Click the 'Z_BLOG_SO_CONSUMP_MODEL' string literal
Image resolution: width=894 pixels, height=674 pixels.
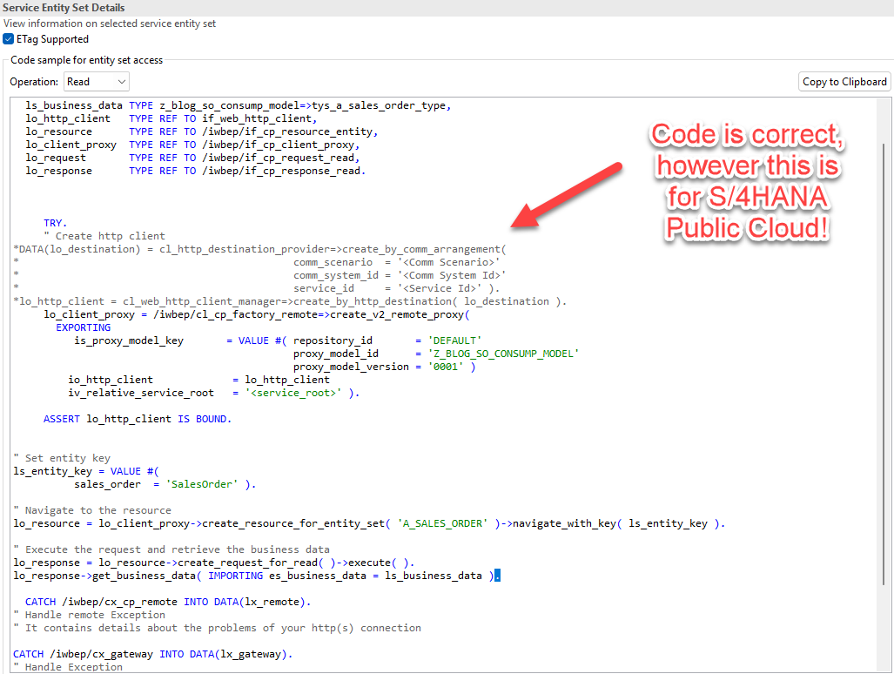(x=503, y=354)
